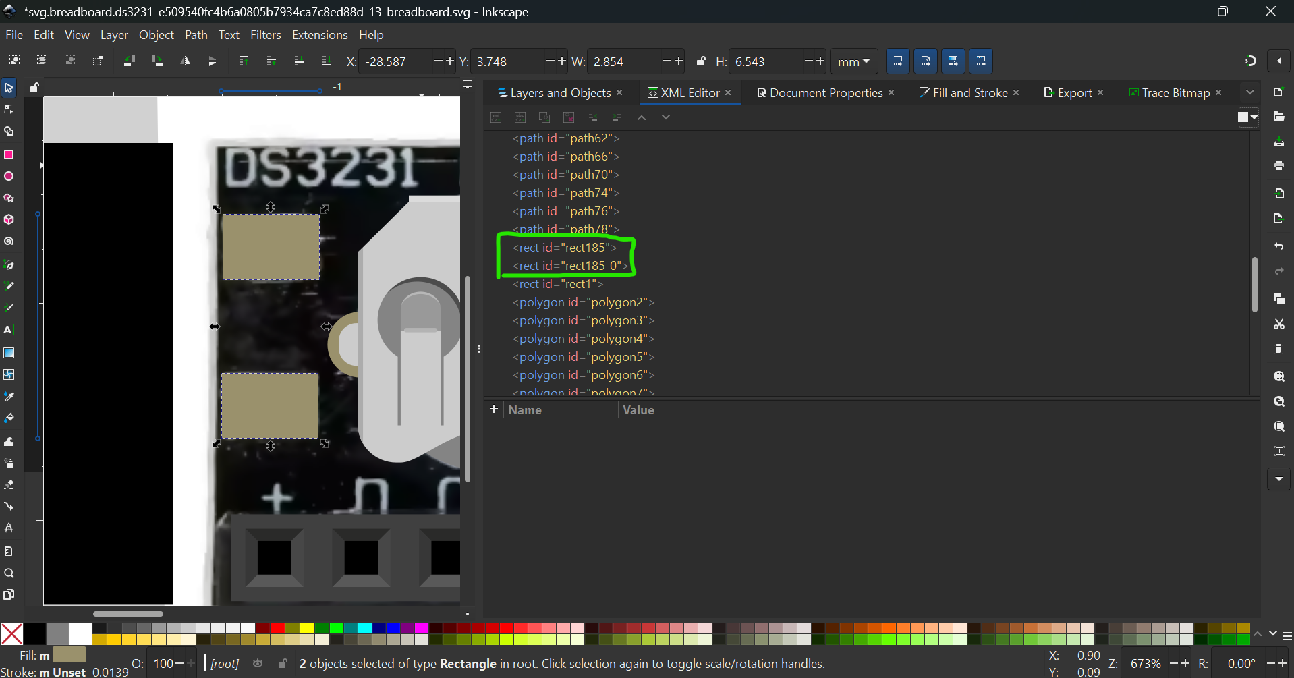Close the Document Properties tab
This screenshot has height=678, width=1294.
[891, 93]
